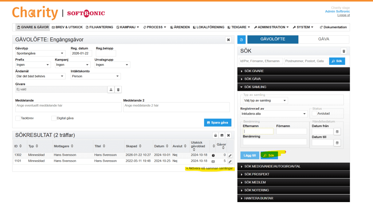Tick the Digital gåva checkbox
Image resolution: width=373 pixels, height=209 pixels.
[54, 118]
